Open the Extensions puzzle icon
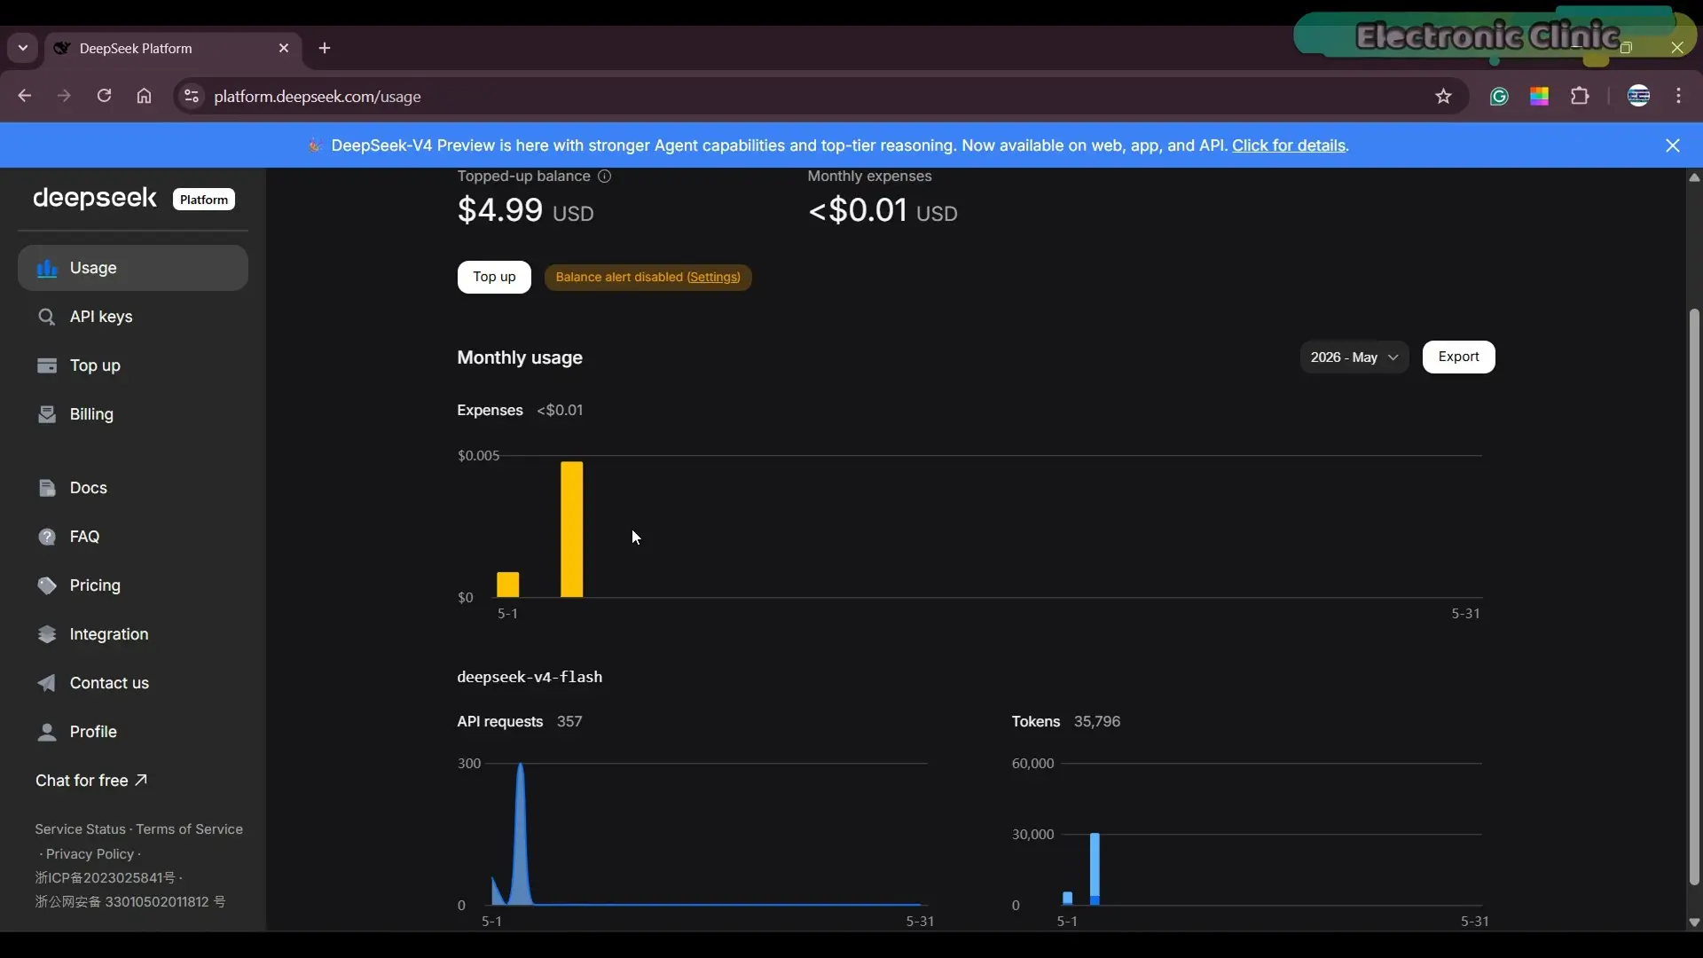The height and width of the screenshot is (958, 1703). tap(1580, 96)
